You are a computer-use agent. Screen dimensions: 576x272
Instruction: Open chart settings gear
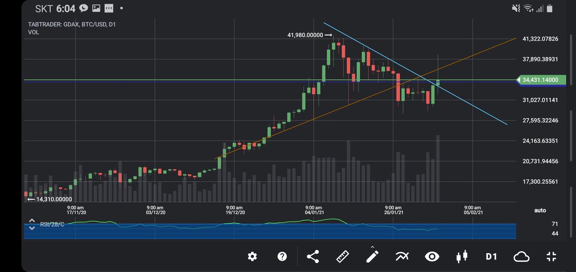pyautogui.click(x=252, y=257)
